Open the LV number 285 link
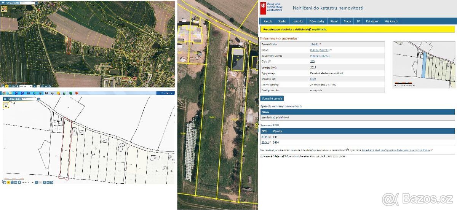 pos(313,61)
